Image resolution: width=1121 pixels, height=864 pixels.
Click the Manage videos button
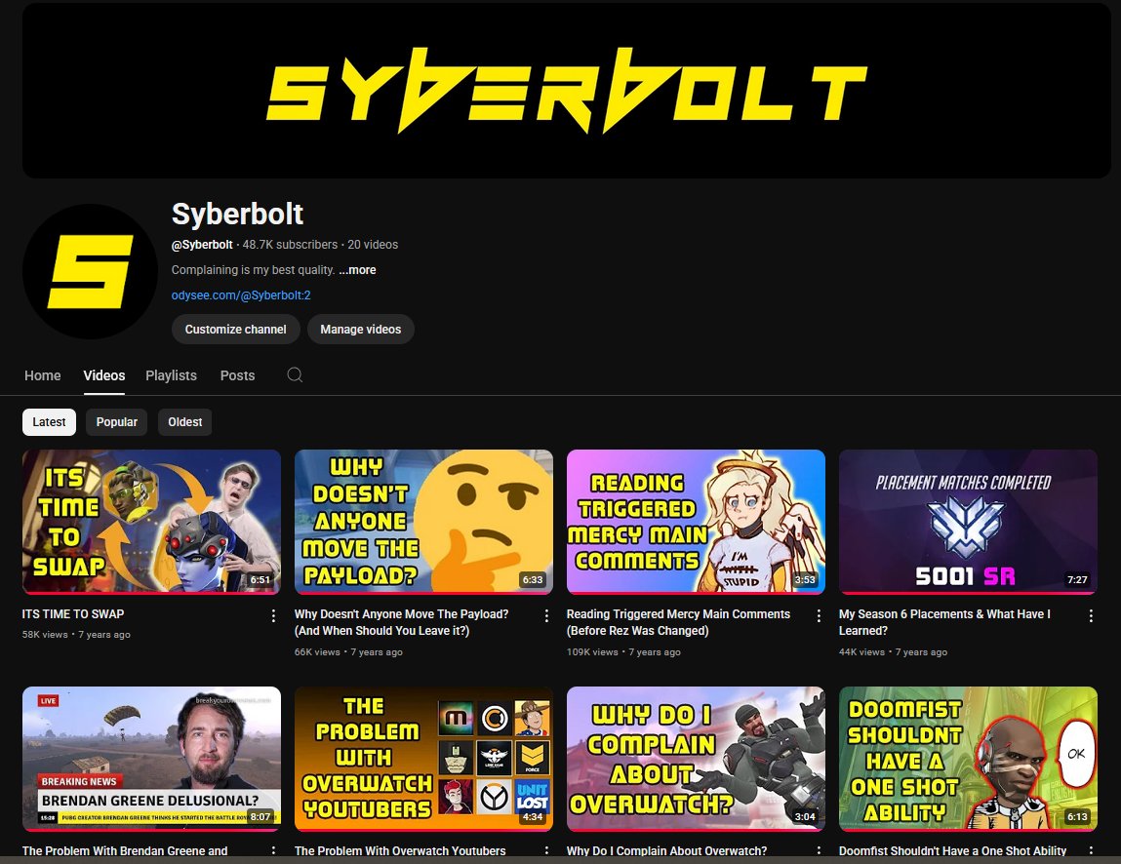[360, 329]
